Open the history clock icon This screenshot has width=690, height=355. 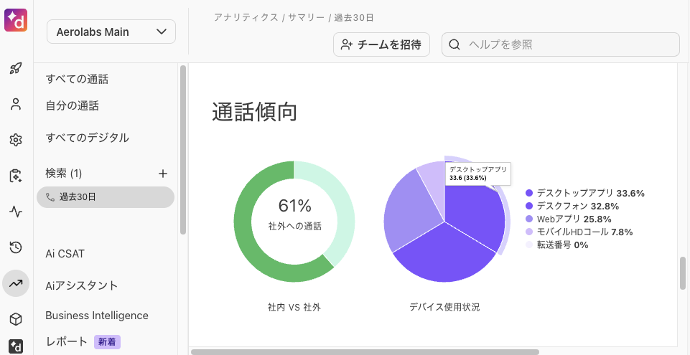(x=16, y=248)
